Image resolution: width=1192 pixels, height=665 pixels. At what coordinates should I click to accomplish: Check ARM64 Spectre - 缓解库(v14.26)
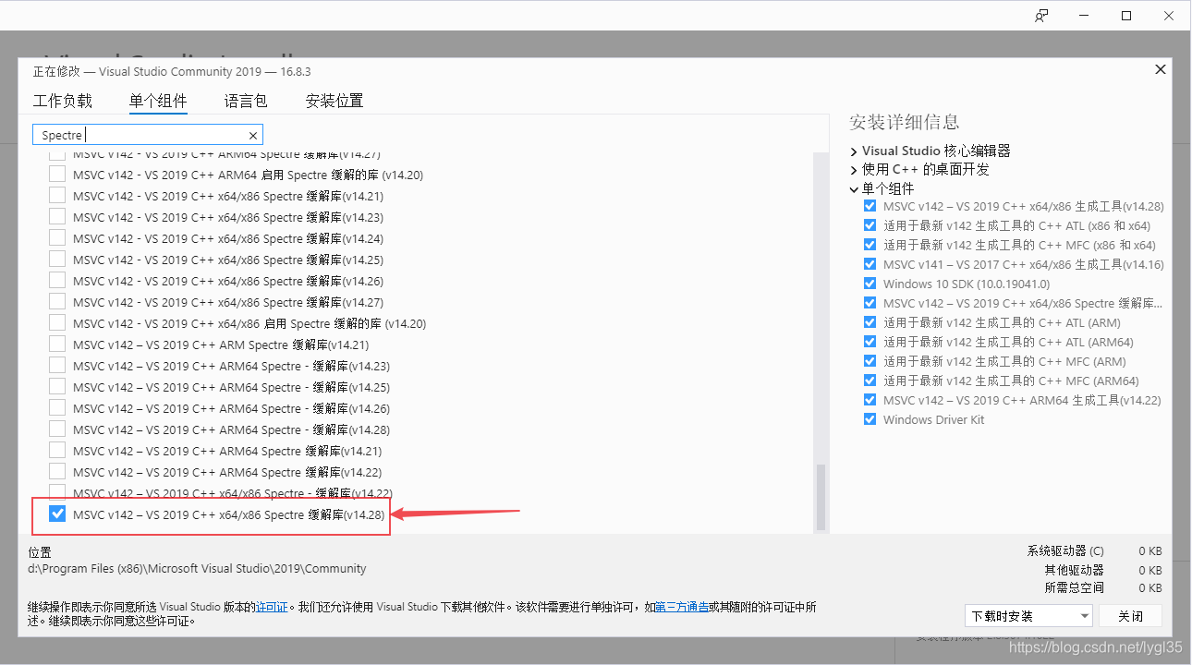pos(57,408)
